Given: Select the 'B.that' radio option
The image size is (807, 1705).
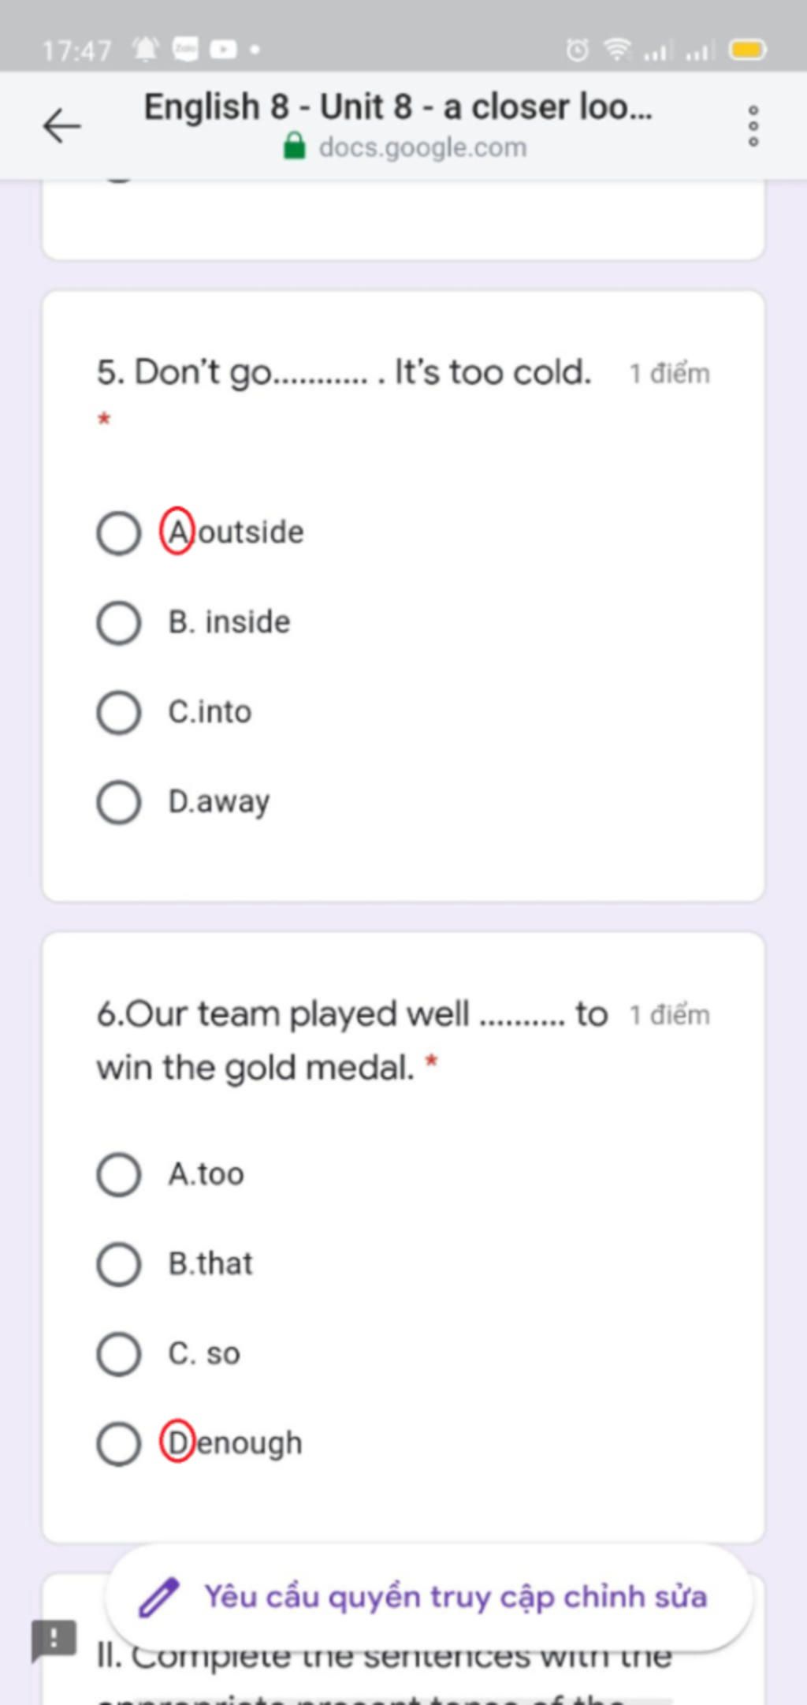Looking at the screenshot, I should click(119, 1264).
